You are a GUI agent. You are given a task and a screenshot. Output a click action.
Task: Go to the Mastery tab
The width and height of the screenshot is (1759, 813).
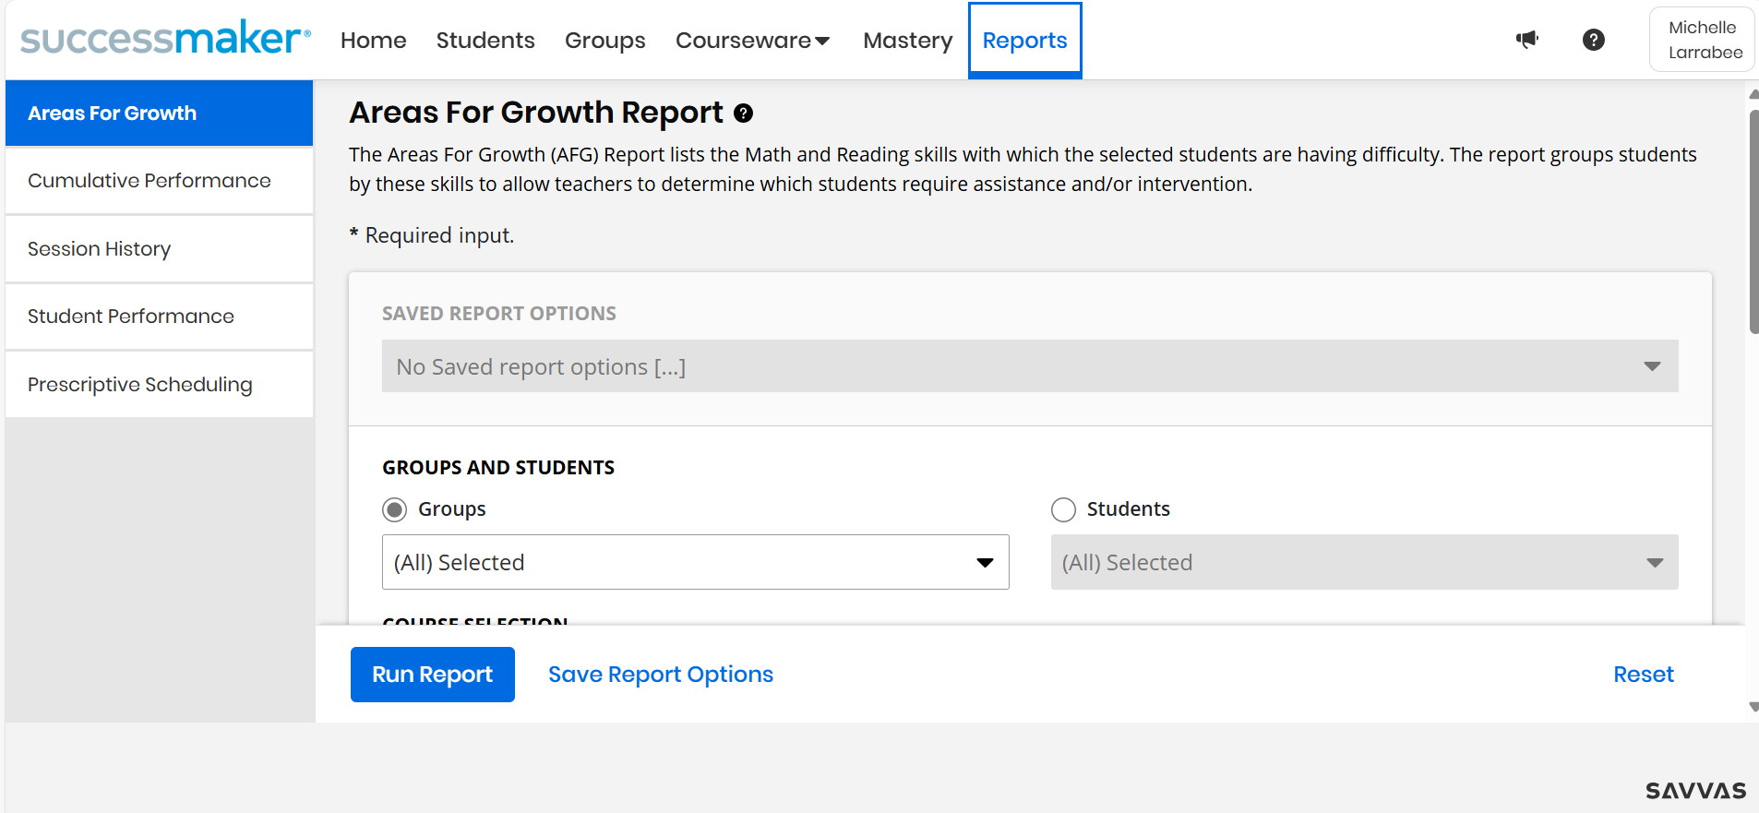pos(907,41)
